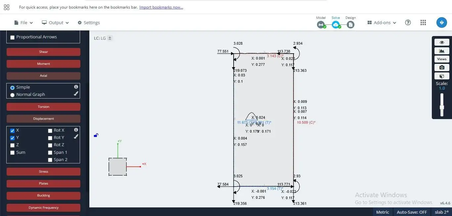Viewport: 452px width, 216px height.
Task: Show Moment results
Action: (43, 64)
